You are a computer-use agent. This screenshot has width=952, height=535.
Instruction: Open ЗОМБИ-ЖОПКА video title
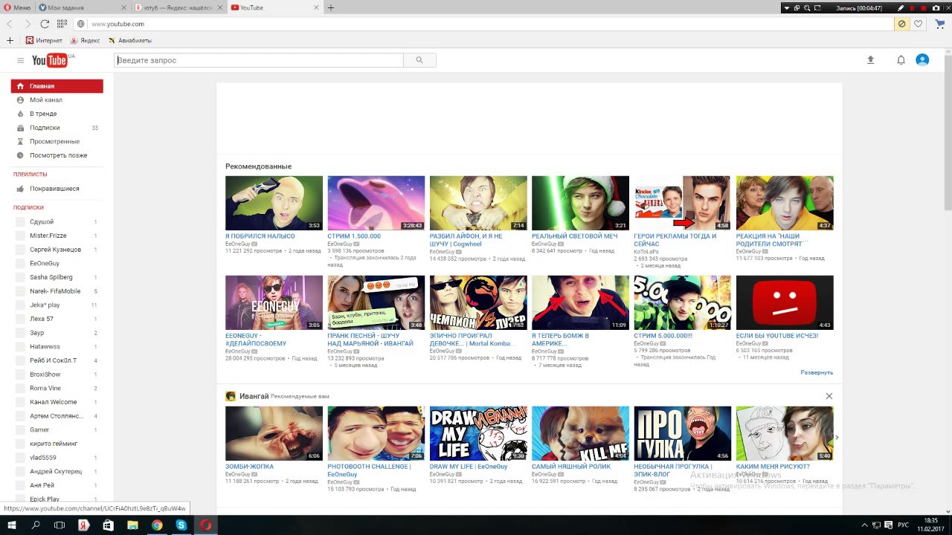[x=250, y=467]
